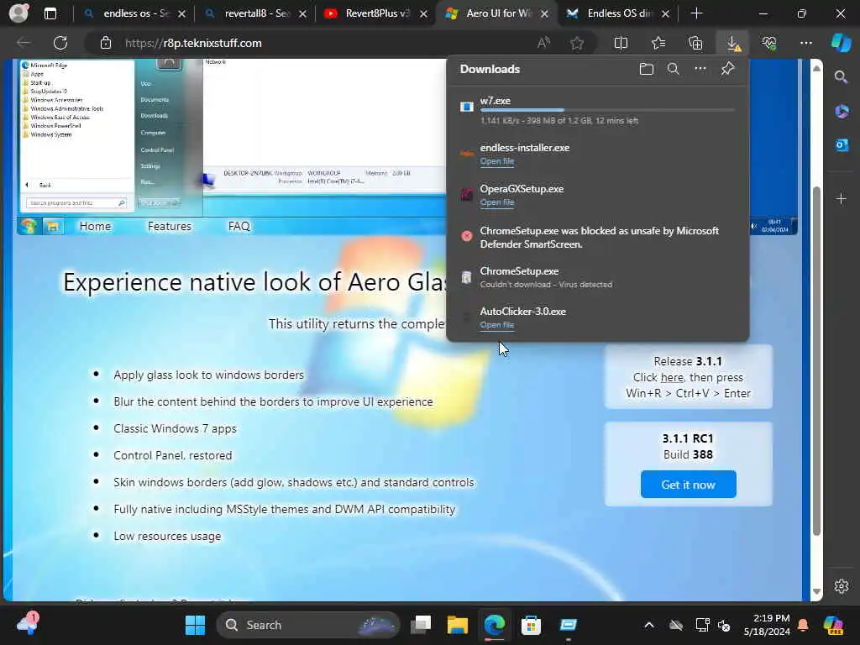860x645 pixels.
Task: Open more options in Downloads panel
Action: [700, 69]
